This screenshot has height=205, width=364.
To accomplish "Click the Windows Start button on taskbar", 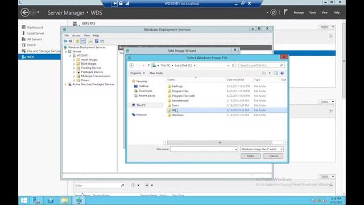I will coord(24,200).
